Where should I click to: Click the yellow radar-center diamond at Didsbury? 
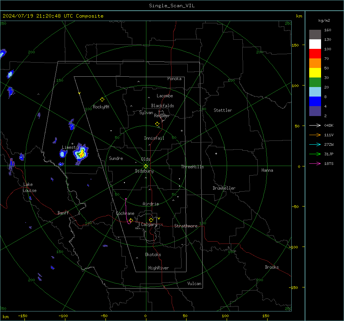coord(146,166)
